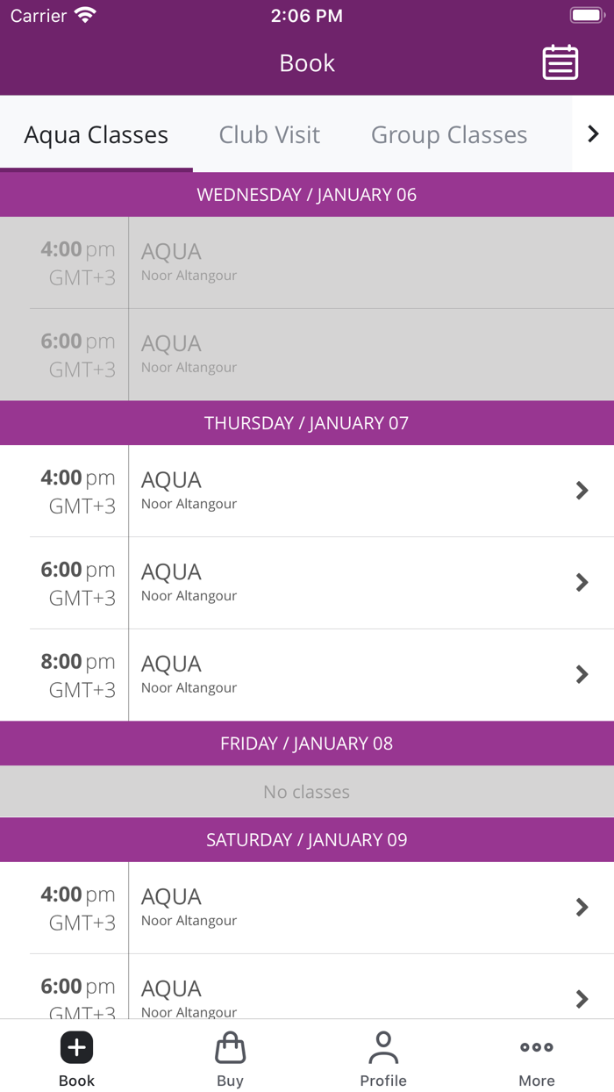Tap the More three-dots icon
Image resolution: width=614 pixels, height=1092 pixels.
click(536, 1047)
